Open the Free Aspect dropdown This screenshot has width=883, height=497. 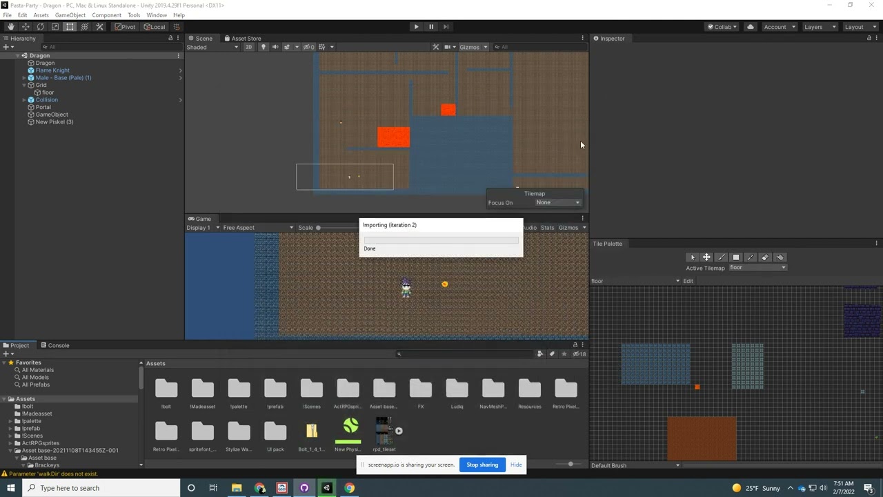pyautogui.click(x=258, y=228)
